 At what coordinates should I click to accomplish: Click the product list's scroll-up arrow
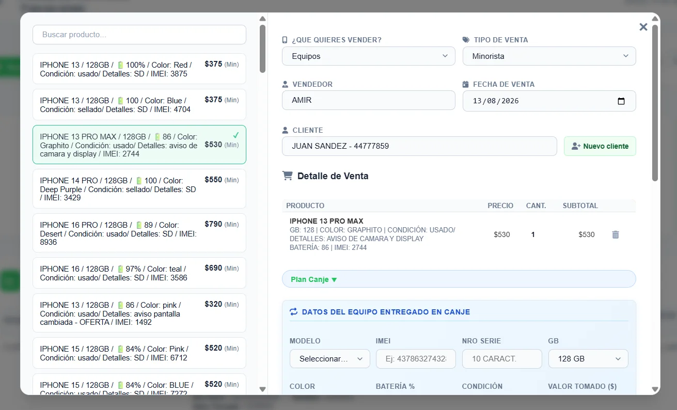tap(262, 19)
